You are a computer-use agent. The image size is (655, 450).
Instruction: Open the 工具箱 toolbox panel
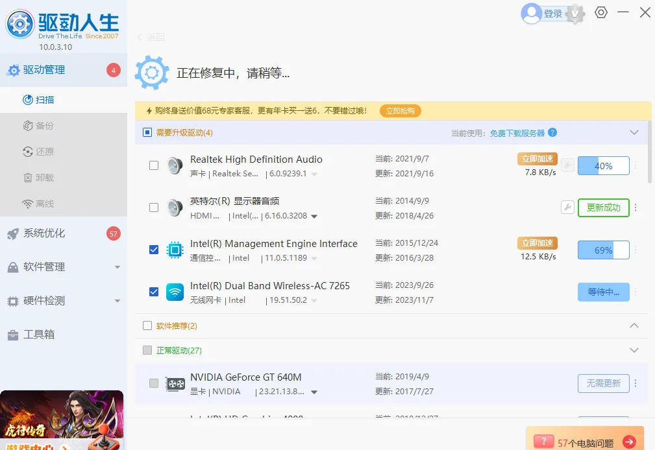coord(42,335)
